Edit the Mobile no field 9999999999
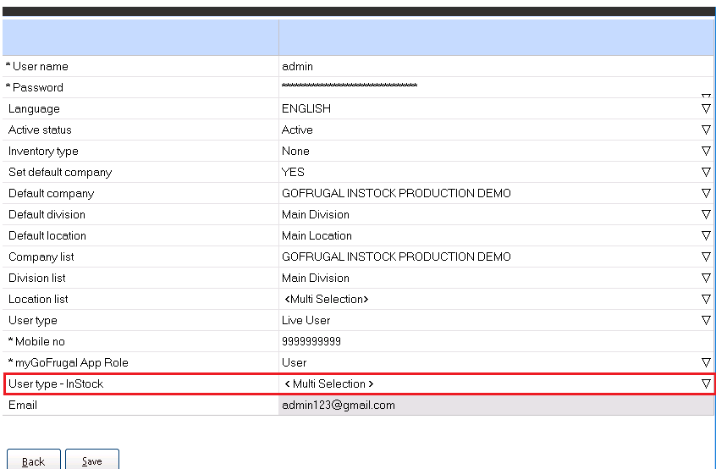The image size is (716, 469). 496,341
